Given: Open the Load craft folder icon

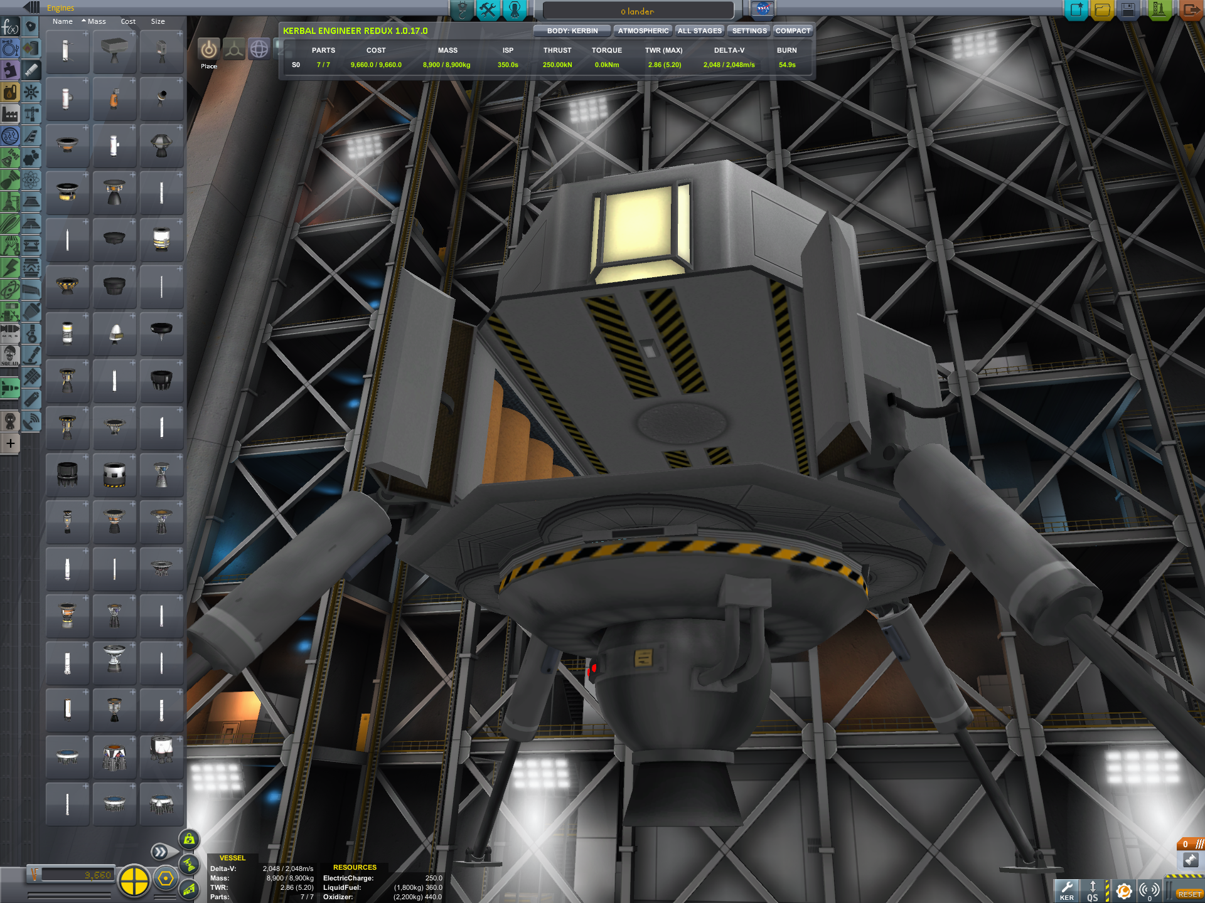Looking at the screenshot, I should pos(1102,10).
